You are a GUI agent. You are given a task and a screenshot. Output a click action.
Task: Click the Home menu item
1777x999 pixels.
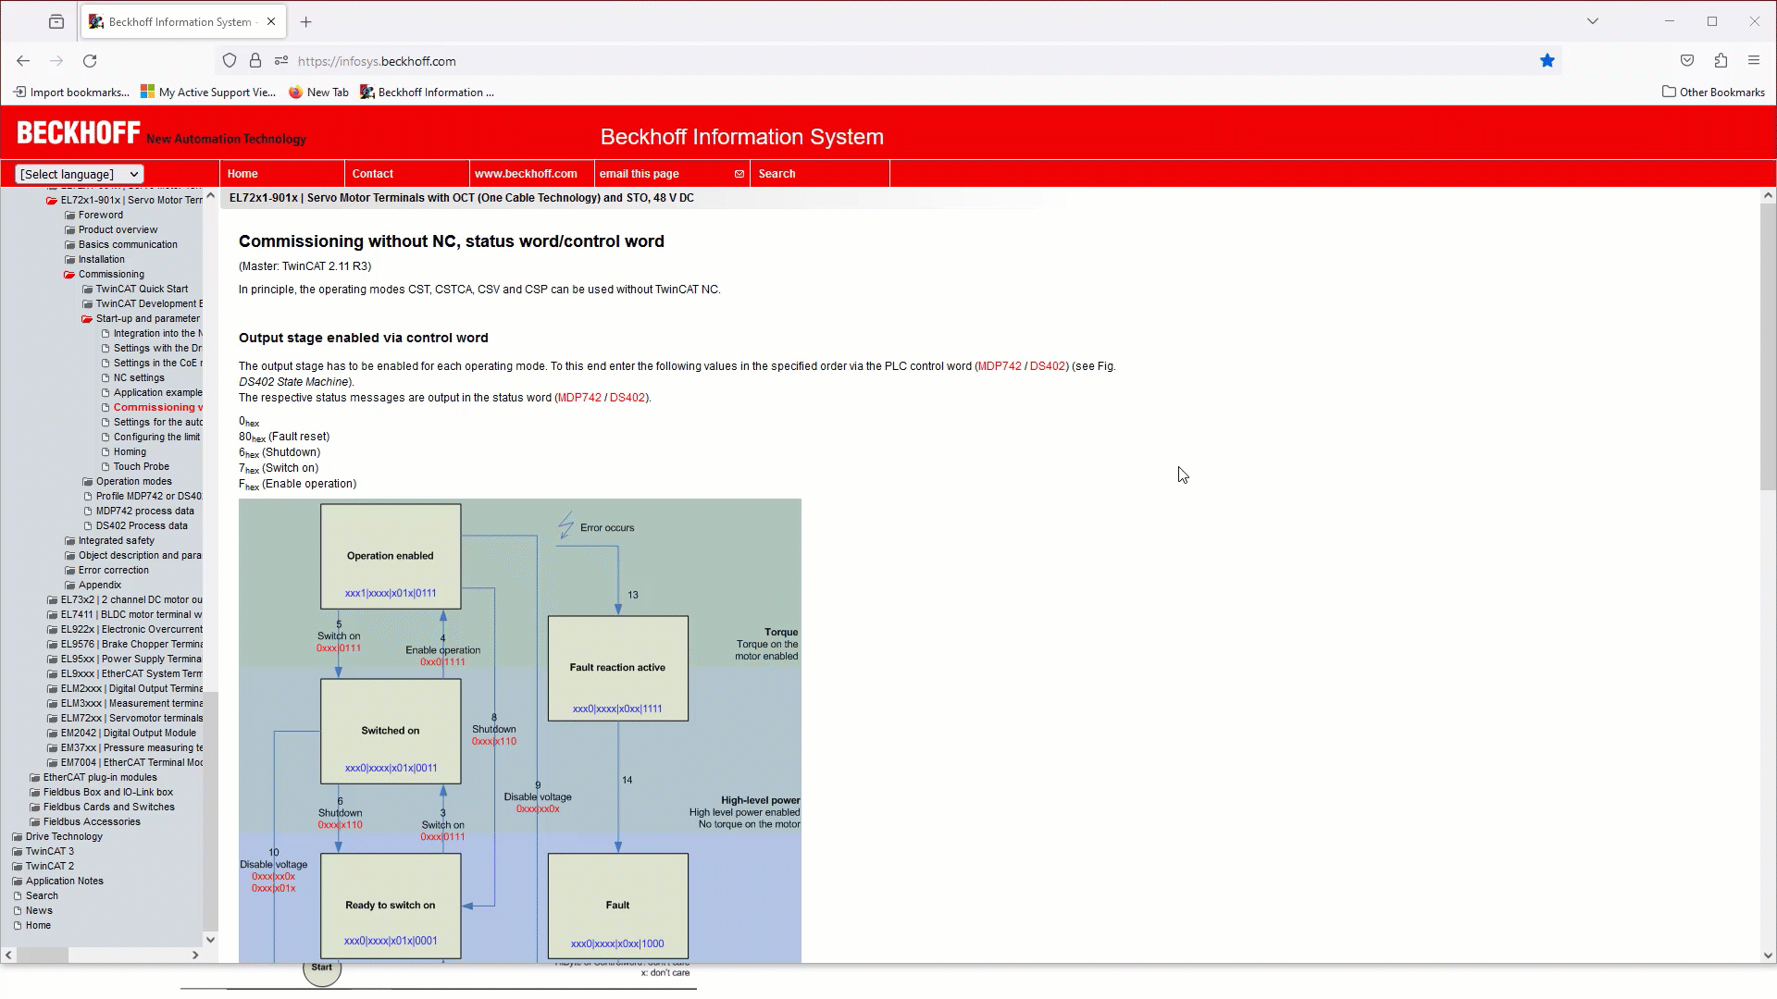point(242,173)
